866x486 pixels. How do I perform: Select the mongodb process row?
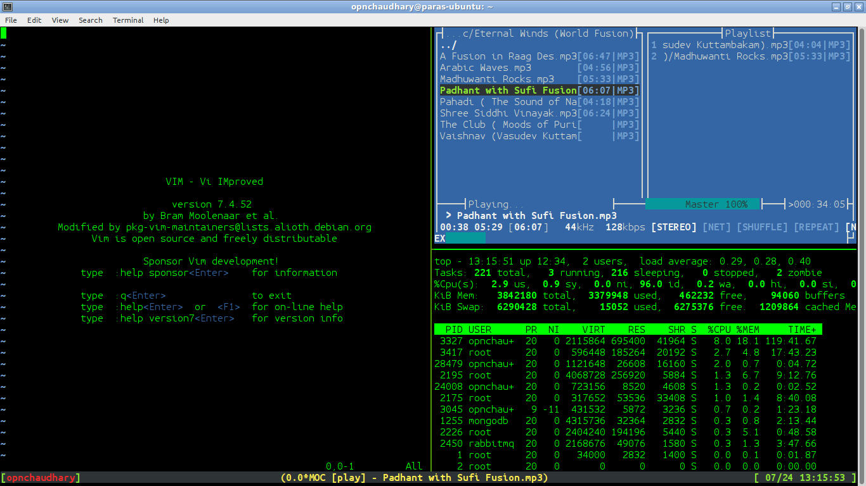point(628,421)
